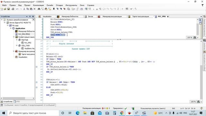The height and width of the screenshot is (116, 206).
Task: Collapse the Device (Agava PLC-40/50 TV) node
Action: coord(5,23)
